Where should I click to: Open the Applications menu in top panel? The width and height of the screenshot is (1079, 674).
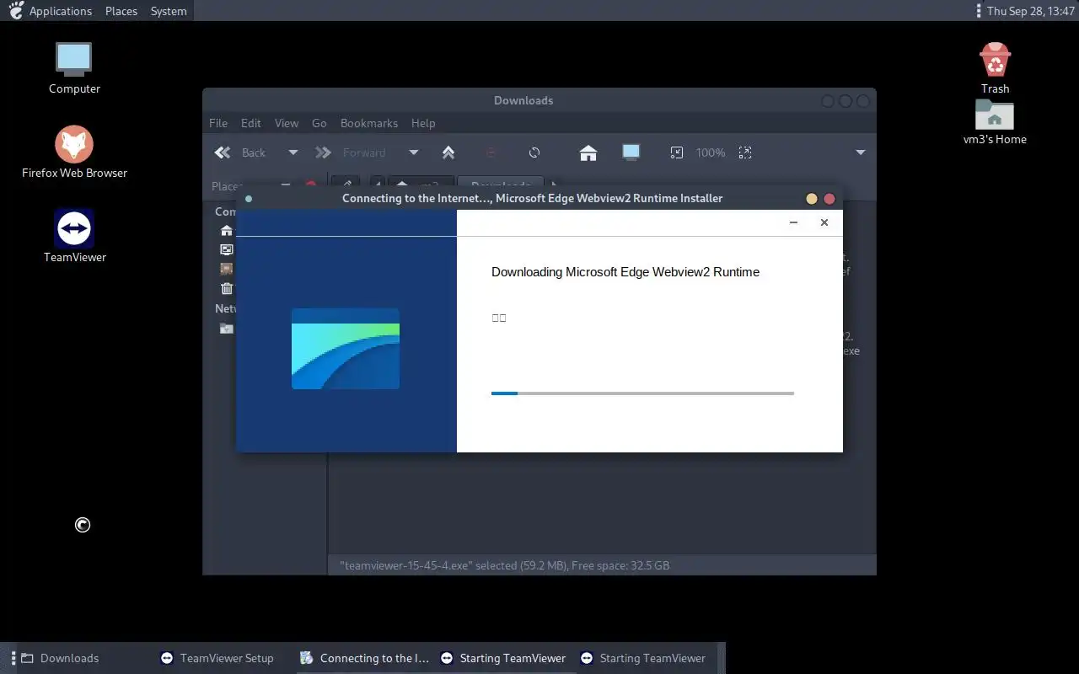click(61, 11)
